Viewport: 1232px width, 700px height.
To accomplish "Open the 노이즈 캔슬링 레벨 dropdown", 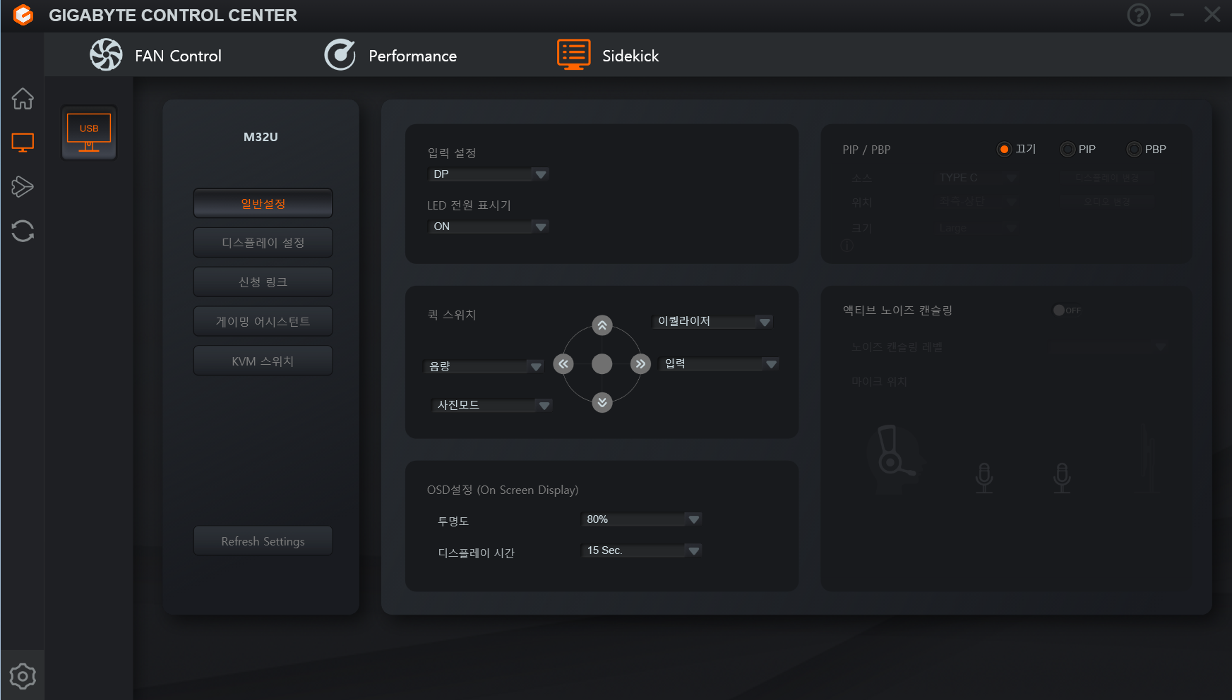I will coord(1108,346).
